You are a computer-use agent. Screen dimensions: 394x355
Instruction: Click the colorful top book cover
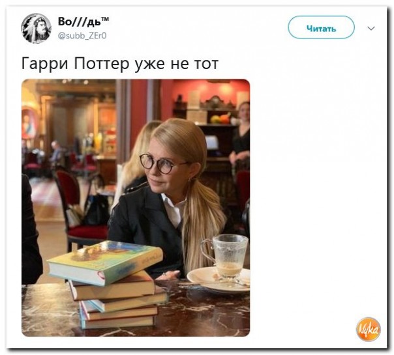106,261
